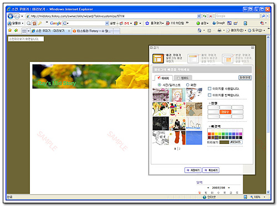Viewport: 277px width, 206px height.
Task: Click the Home icon in command bar
Action: (x=199, y=30)
